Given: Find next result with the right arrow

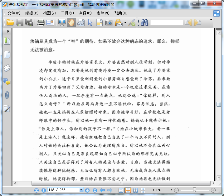Looking at the screenshot, I should 198,23.
